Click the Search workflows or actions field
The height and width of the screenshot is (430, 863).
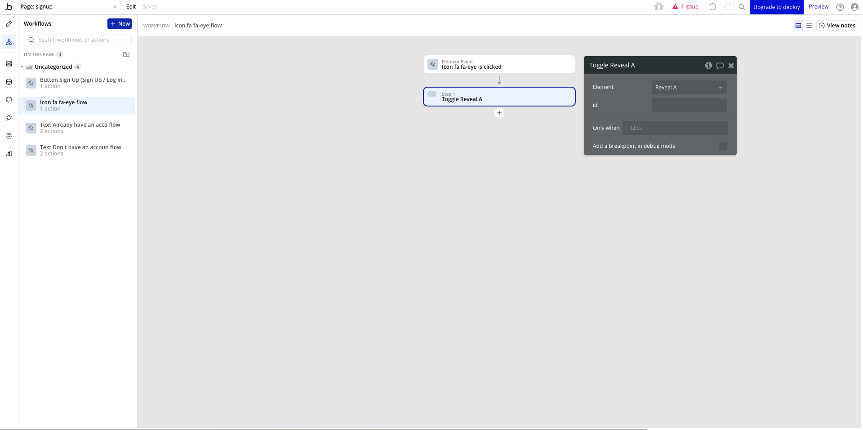coord(78,40)
